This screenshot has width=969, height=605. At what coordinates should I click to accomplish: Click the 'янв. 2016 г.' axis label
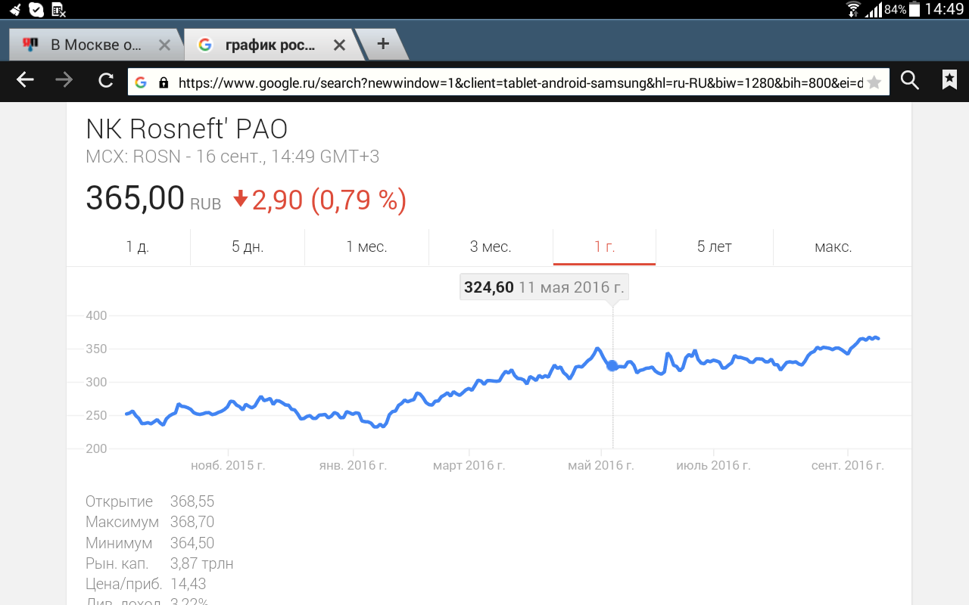[353, 466]
